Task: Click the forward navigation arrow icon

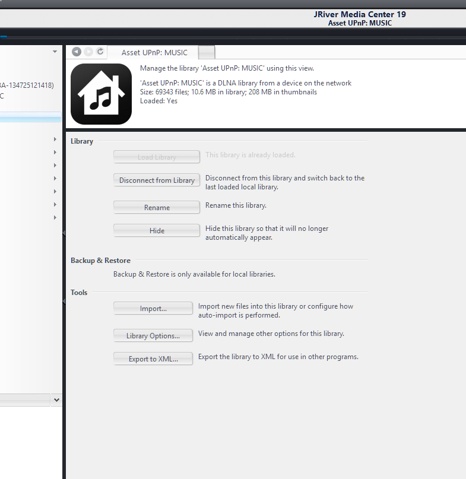Action: click(x=88, y=52)
